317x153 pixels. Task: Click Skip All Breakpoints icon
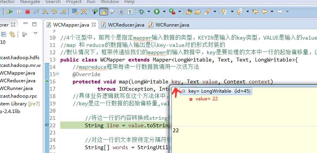(x=95, y=12)
